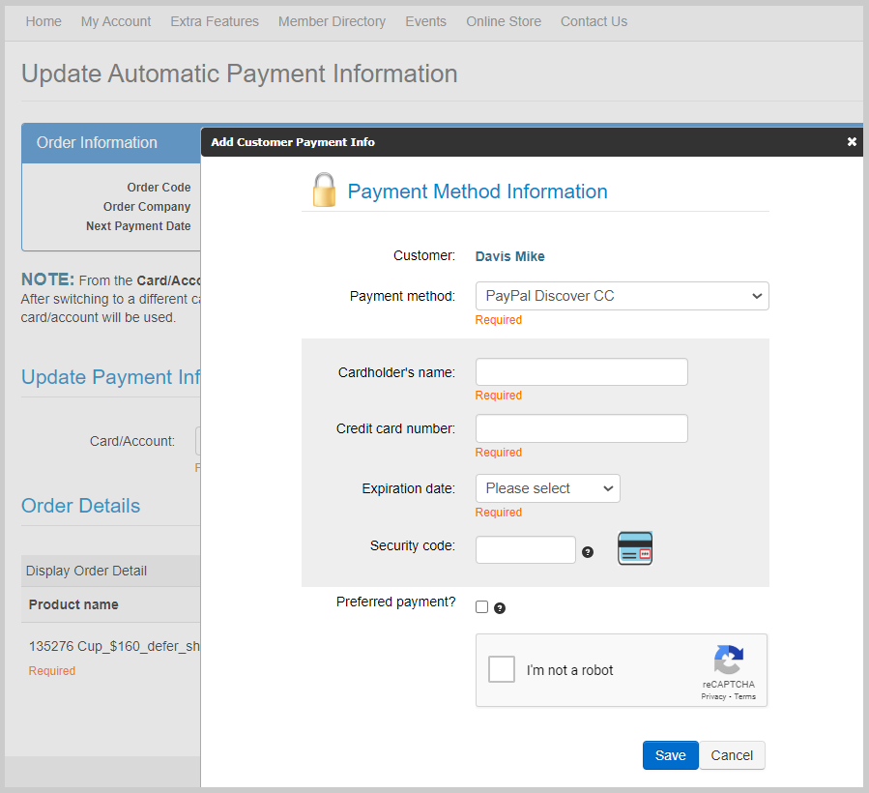869x793 pixels.
Task: Open the Payment method dropdown
Action: tap(622, 296)
